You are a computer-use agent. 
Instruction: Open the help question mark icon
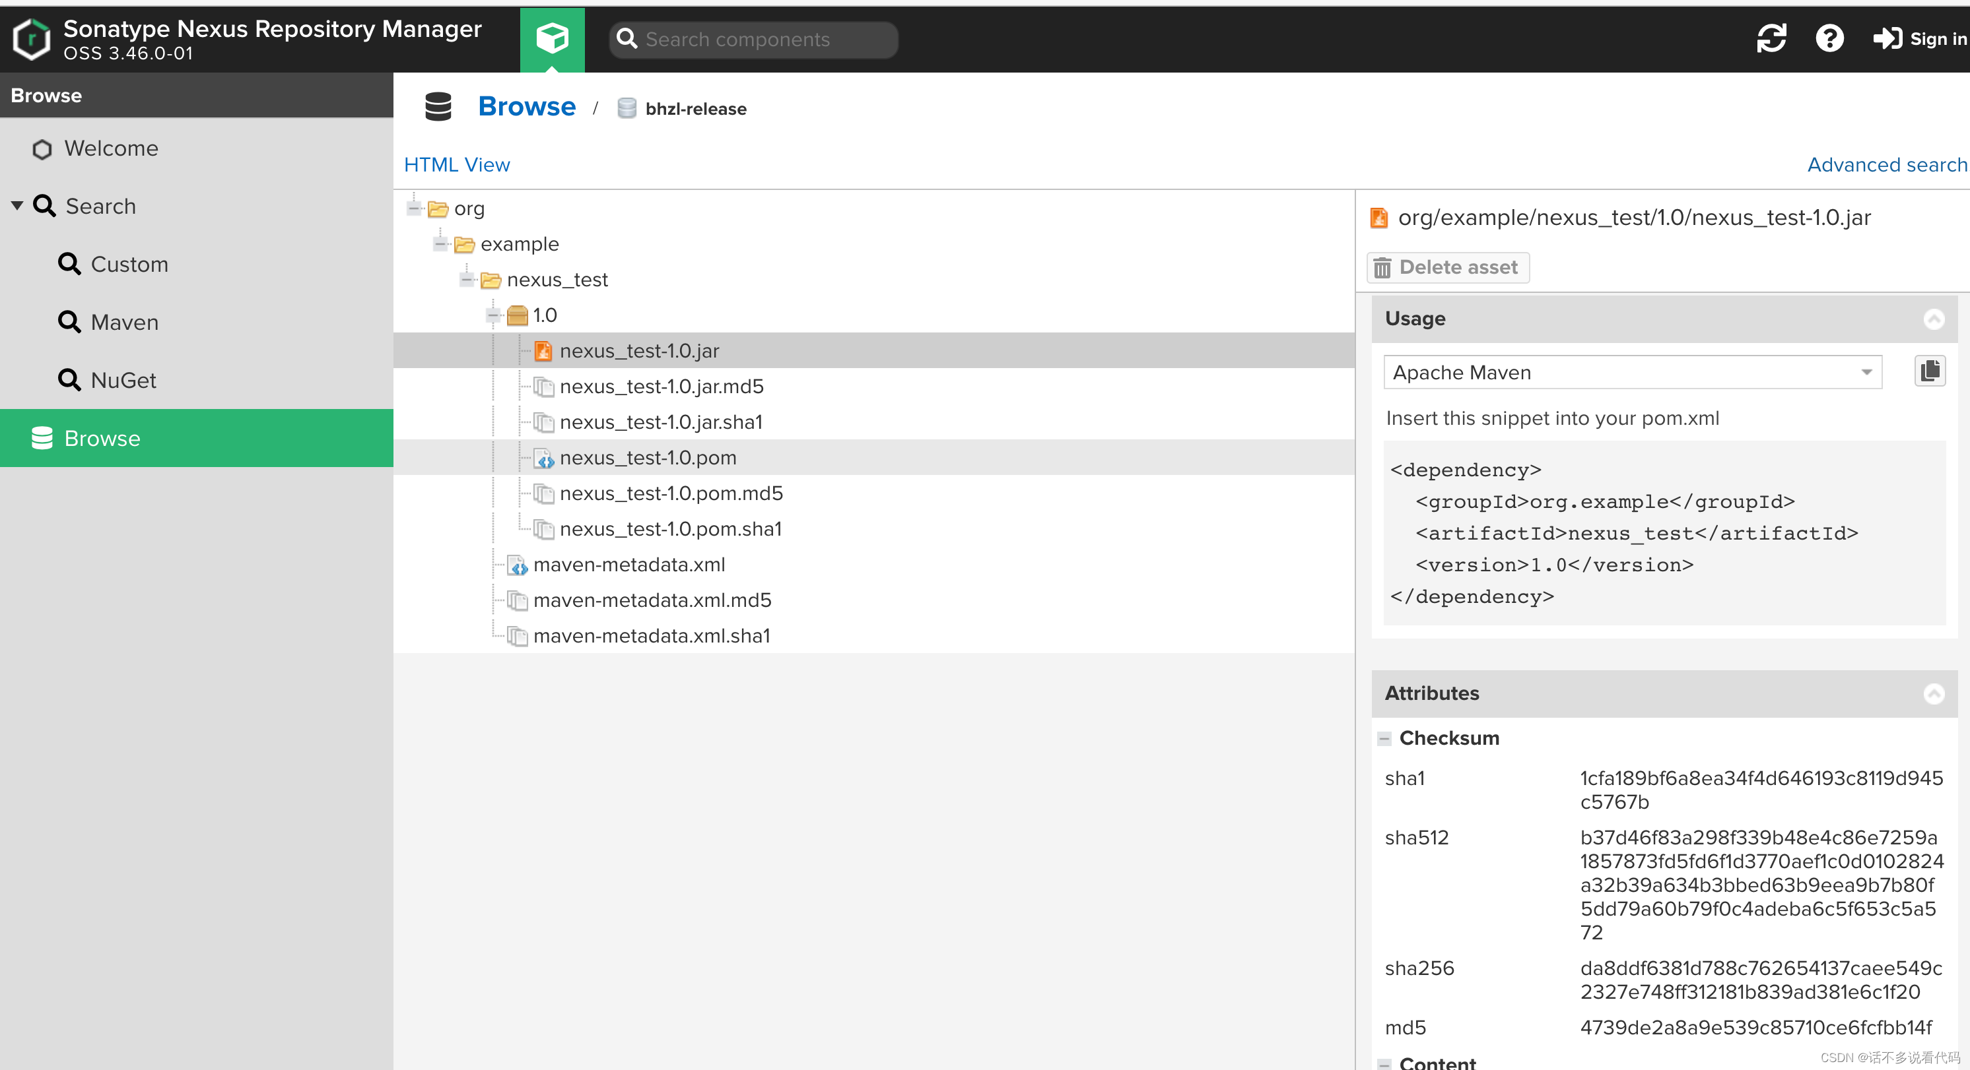(1829, 38)
